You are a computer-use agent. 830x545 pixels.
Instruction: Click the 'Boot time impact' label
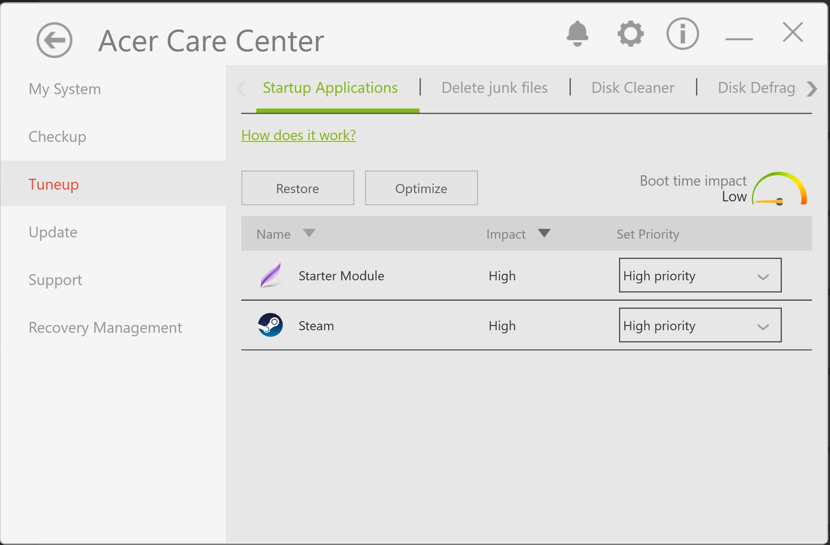tap(693, 181)
